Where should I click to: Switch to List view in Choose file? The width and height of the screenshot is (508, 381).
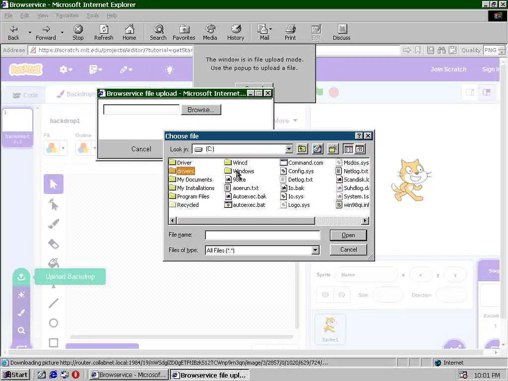point(349,149)
